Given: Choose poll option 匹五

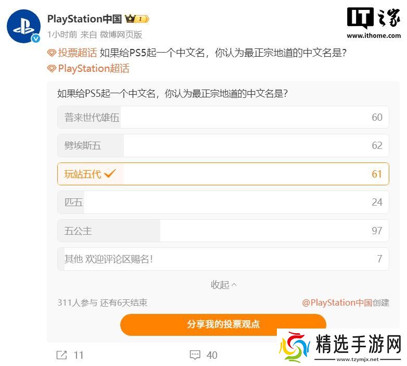Looking at the screenshot, I should coord(223,202).
